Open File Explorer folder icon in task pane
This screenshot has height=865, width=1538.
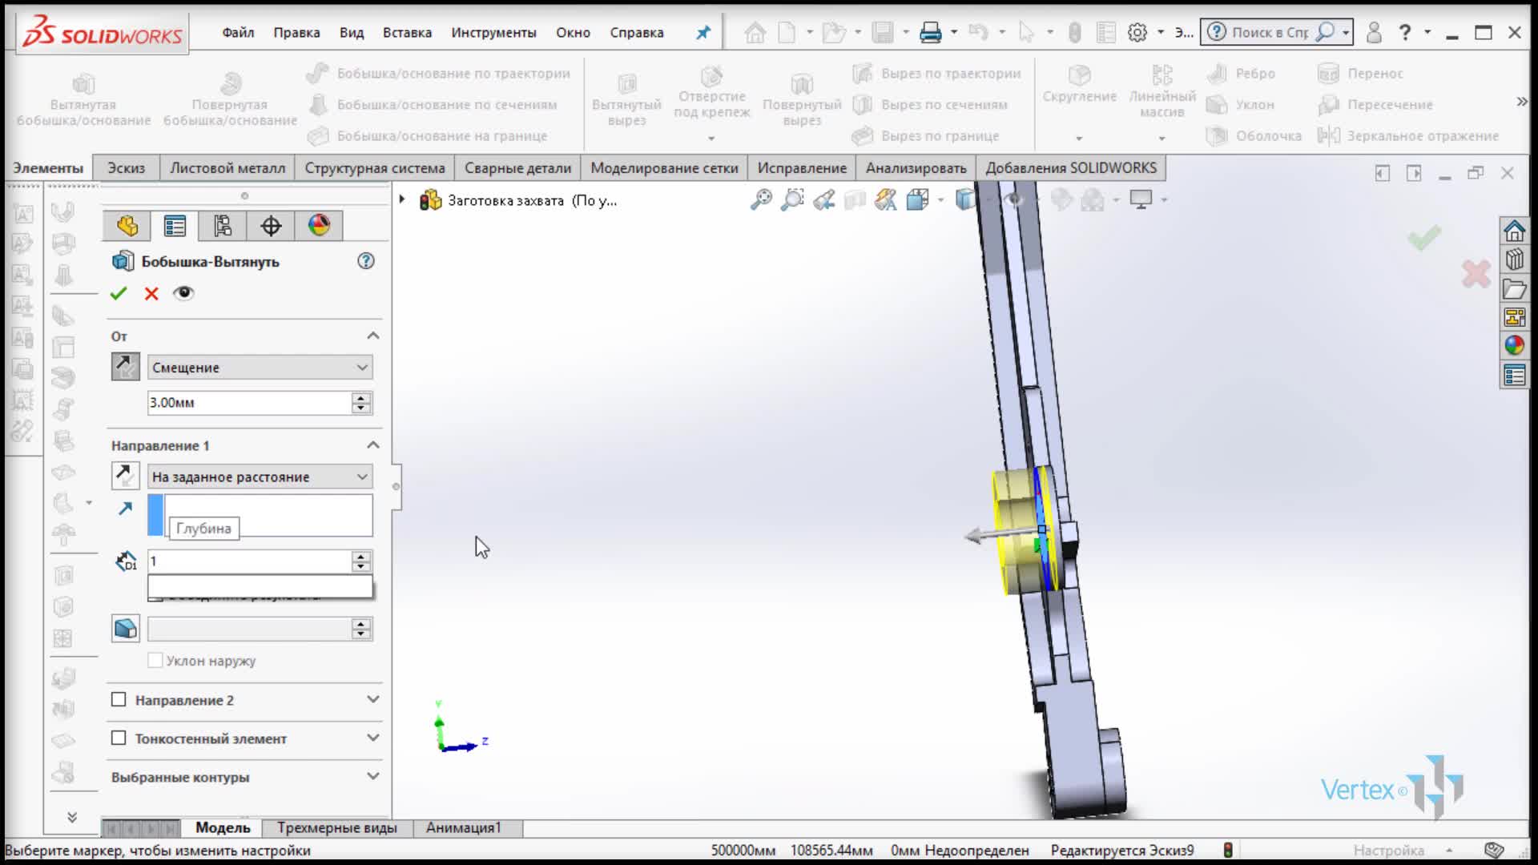pos(1514,288)
